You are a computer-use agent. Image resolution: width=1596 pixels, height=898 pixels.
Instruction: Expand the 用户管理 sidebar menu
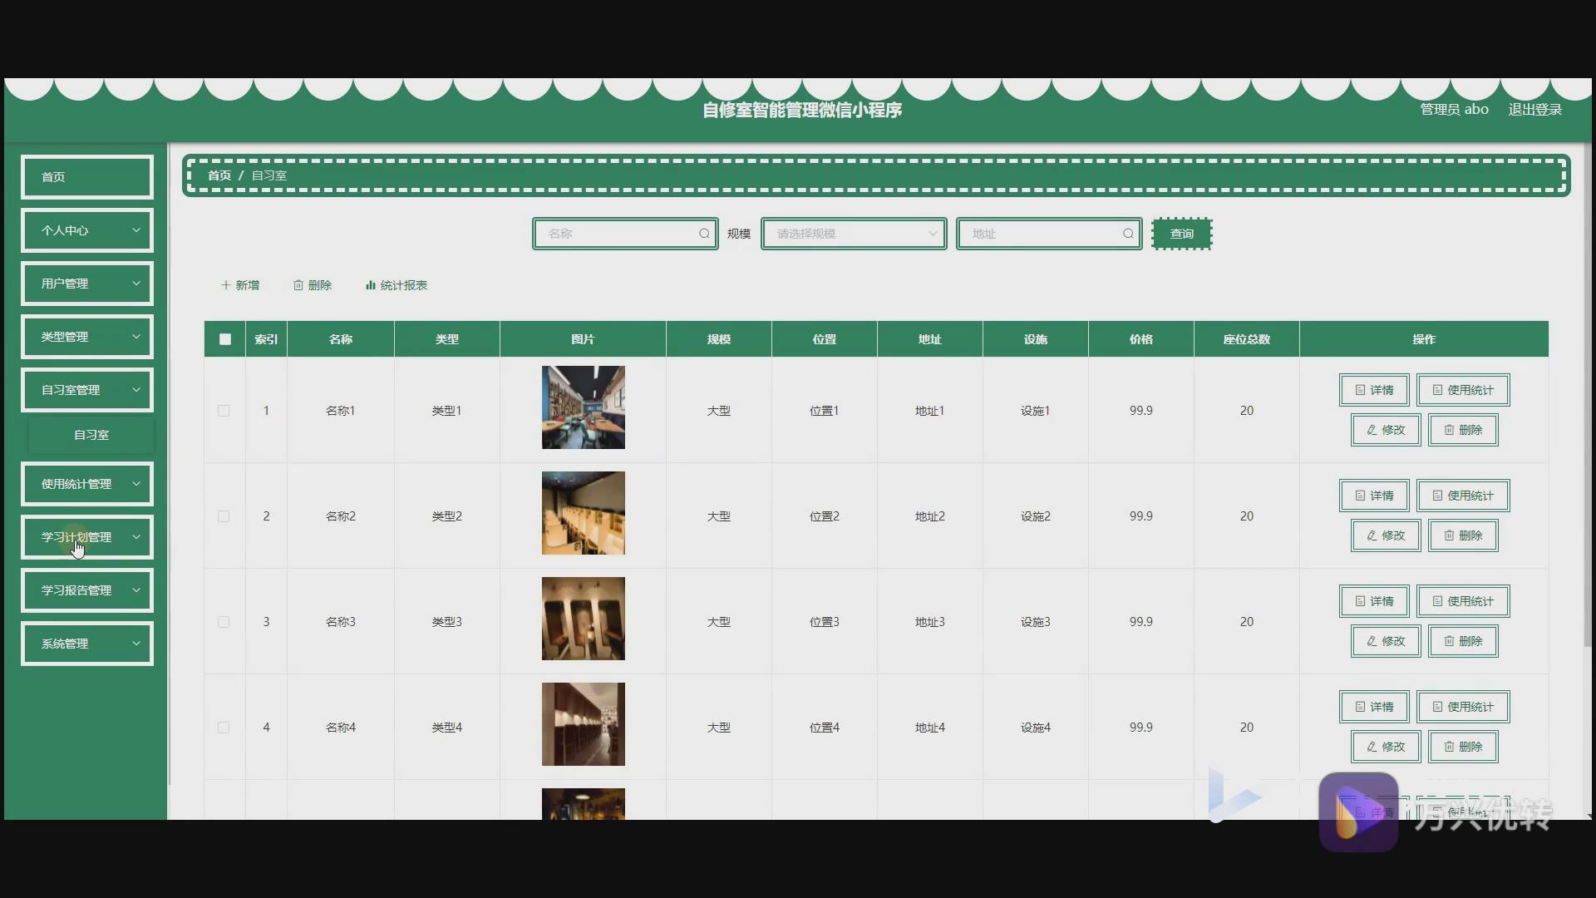(87, 284)
